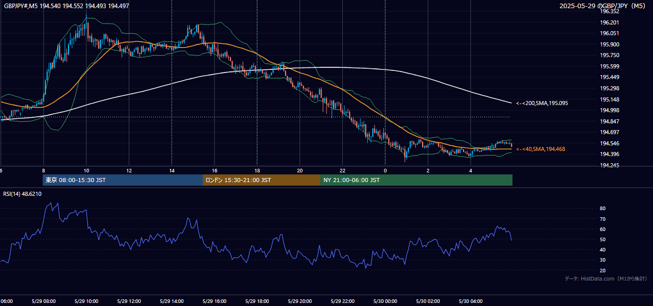The height and width of the screenshot is (306, 653).
Task: Click hour label 22 on price chart axis
Action: [342, 170]
